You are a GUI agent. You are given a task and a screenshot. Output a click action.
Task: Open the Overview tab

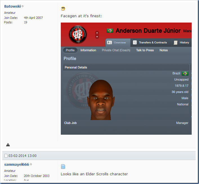point(118,43)
